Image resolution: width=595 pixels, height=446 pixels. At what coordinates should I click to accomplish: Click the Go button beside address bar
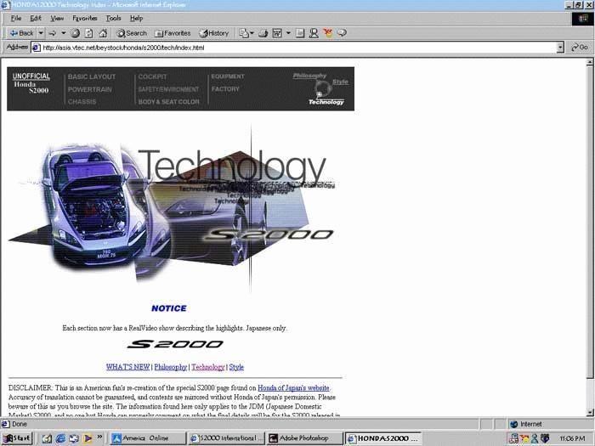579,47
